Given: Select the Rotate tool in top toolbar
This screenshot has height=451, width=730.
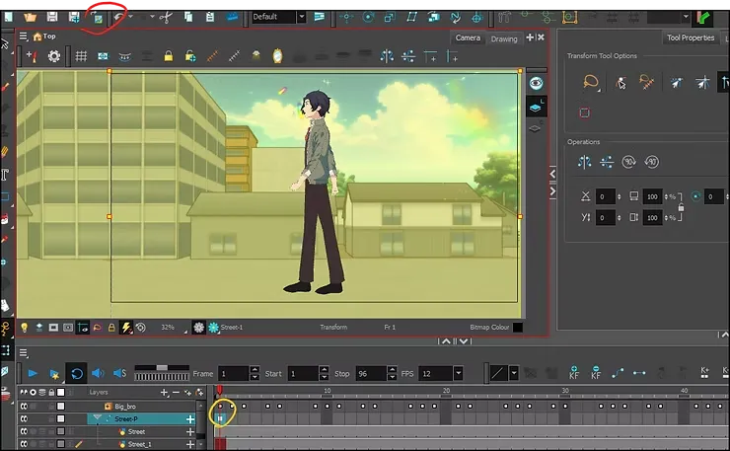Looking at the screenshot, I should [368, 17].
